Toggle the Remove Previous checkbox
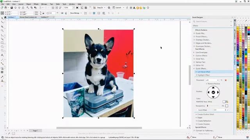This screenshot has width=250, height=140. tap(207, 84)
